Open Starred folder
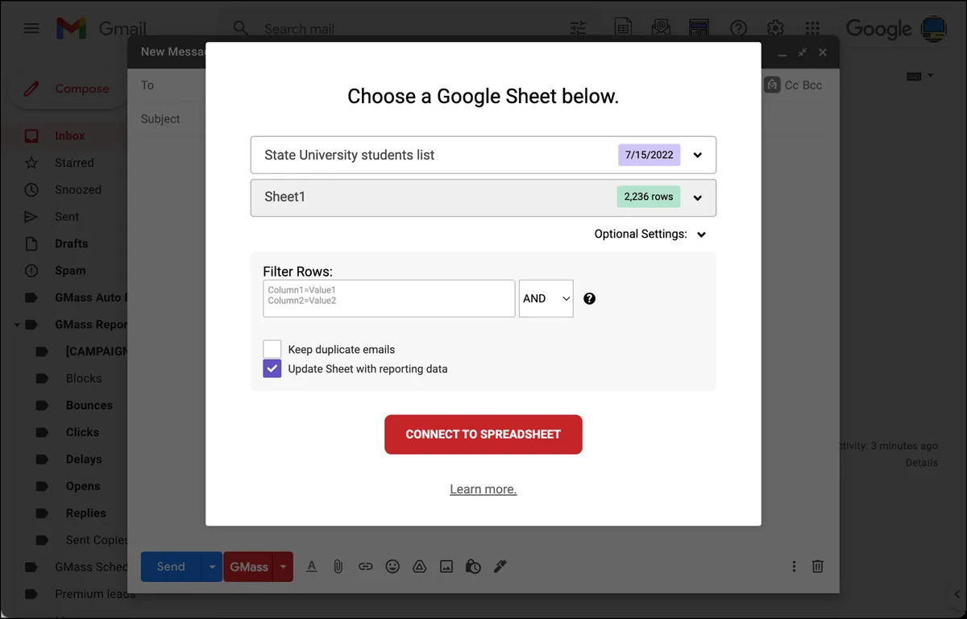The height and width of the screenshot is (619, 967). [74, 163]
